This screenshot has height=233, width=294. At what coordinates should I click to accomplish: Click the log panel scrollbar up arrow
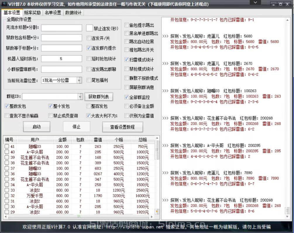[287, 20]
